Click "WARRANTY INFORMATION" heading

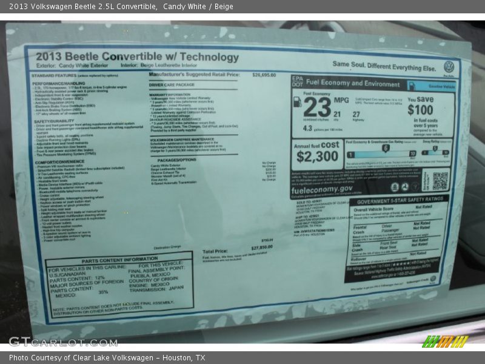[x=170, y=95]
